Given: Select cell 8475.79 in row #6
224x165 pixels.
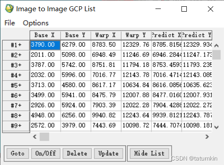Looking at the screenshot, I should [106, 96].
